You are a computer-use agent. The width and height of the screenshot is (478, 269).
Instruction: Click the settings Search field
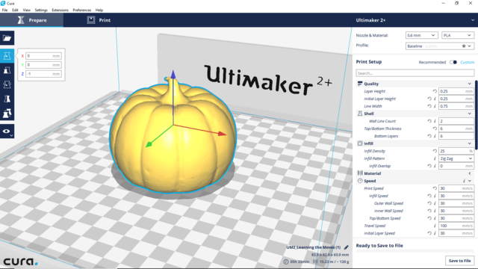pos(415,73)
